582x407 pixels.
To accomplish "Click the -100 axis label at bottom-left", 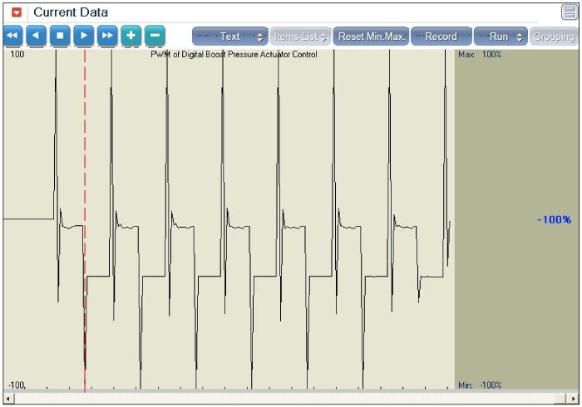I will 17,385.
